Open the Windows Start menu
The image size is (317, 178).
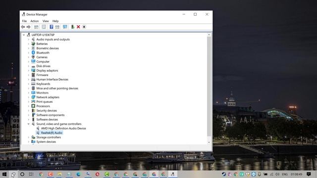pos(4,174)
